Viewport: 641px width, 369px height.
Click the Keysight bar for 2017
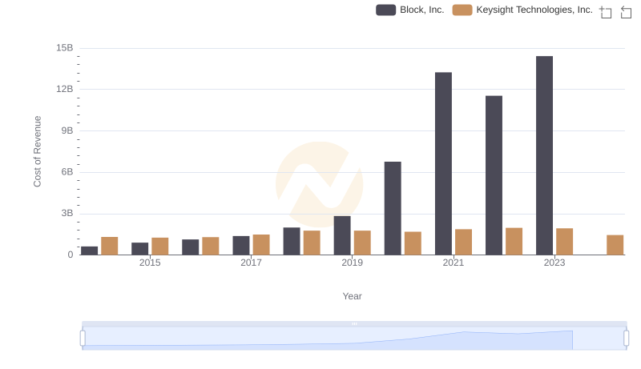coord(261,244)
